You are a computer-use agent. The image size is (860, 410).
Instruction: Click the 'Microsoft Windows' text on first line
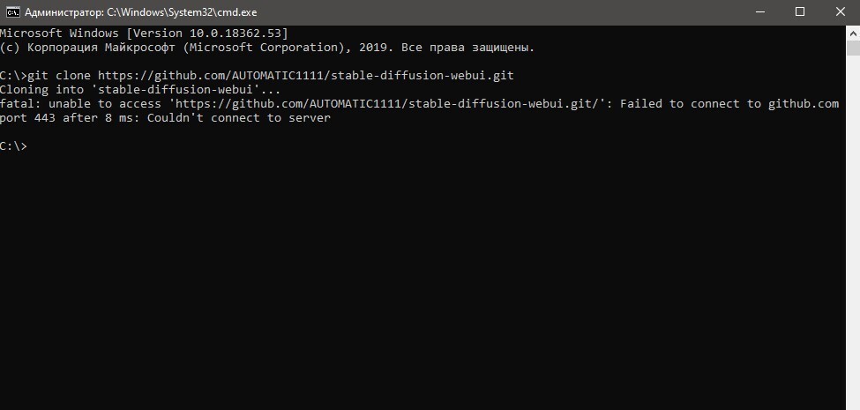60,34
